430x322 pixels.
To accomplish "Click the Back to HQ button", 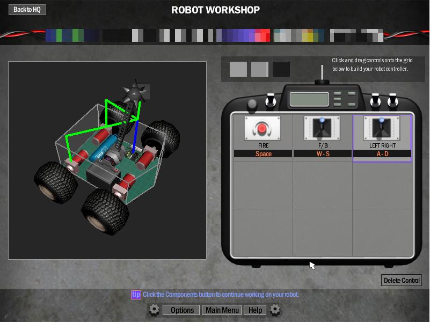I will coord(27,10).
